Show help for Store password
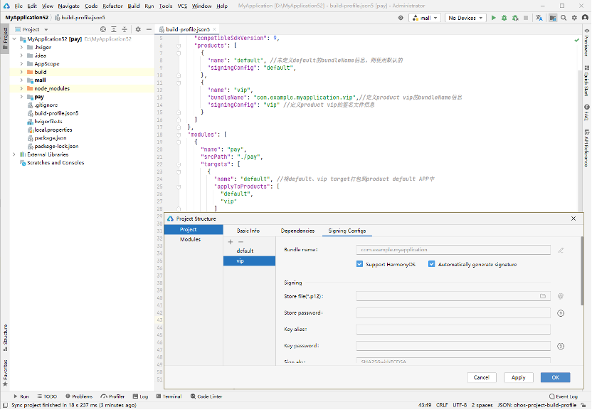Screen dimensions: 592x410 561,313
